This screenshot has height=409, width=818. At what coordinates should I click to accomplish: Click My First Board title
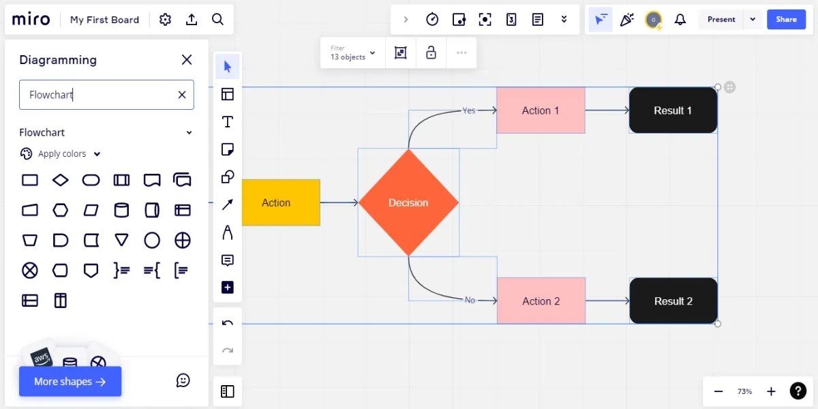(x=104, y=19)
